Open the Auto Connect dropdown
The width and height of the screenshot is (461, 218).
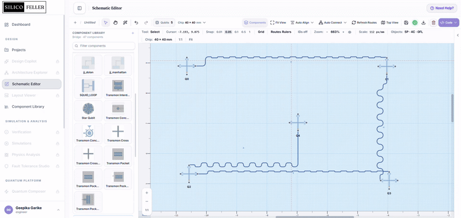point(332,22)
